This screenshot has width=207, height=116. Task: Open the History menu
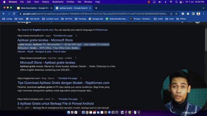pyautogui.click(x=46, y=2)
